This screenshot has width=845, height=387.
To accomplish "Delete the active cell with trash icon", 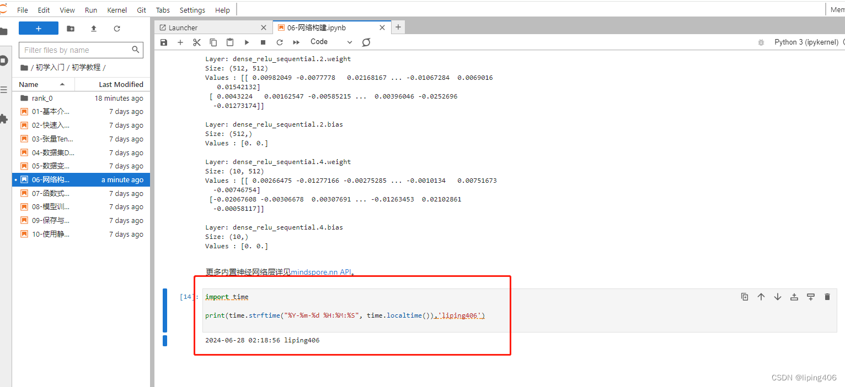I will click(x=827, y=297).
